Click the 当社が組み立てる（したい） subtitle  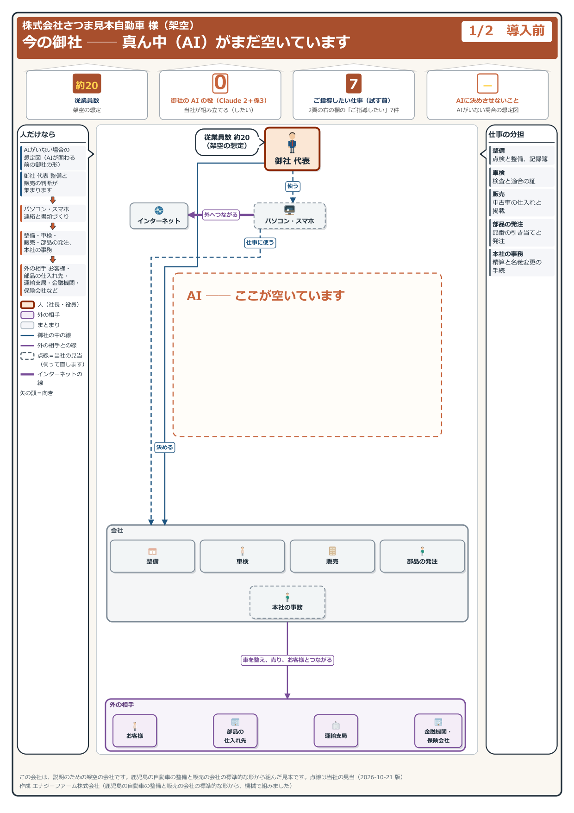219,110
